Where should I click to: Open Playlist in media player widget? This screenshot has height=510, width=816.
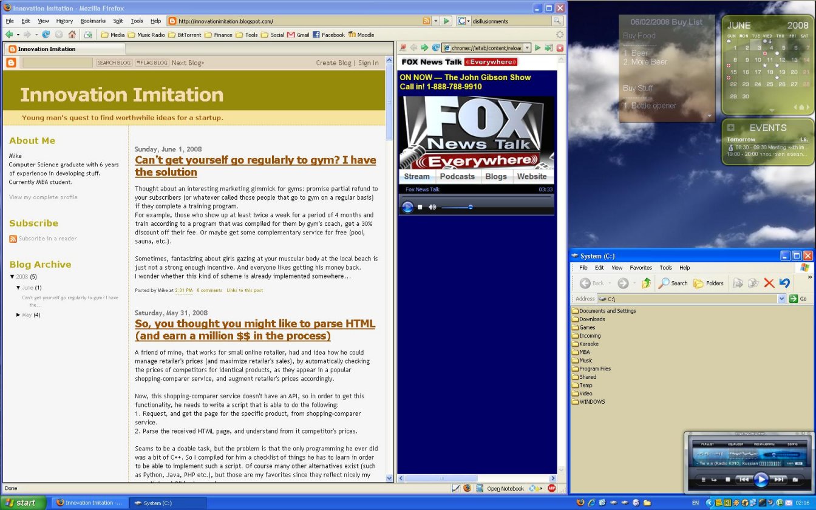(707, 444)
